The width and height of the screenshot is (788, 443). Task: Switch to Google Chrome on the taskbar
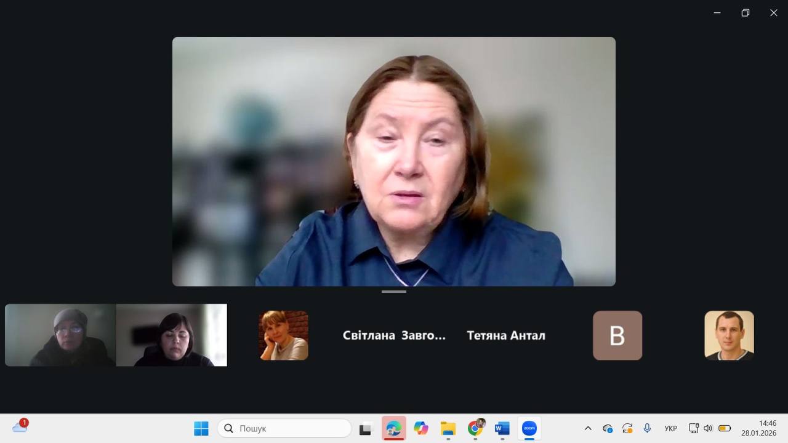click(476, 428)
